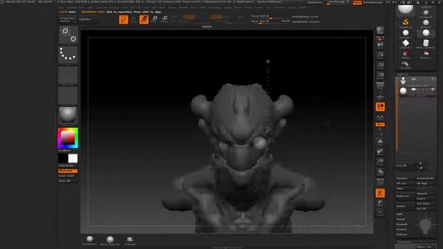
Task: Click the PolyF polyframe grid icon
Action: click(380, 183)
